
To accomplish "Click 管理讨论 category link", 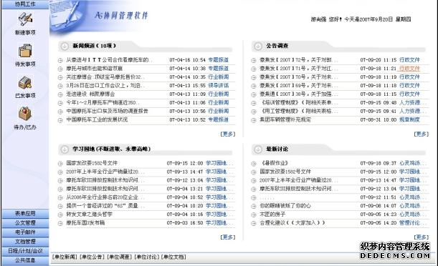I will (413, 223).
